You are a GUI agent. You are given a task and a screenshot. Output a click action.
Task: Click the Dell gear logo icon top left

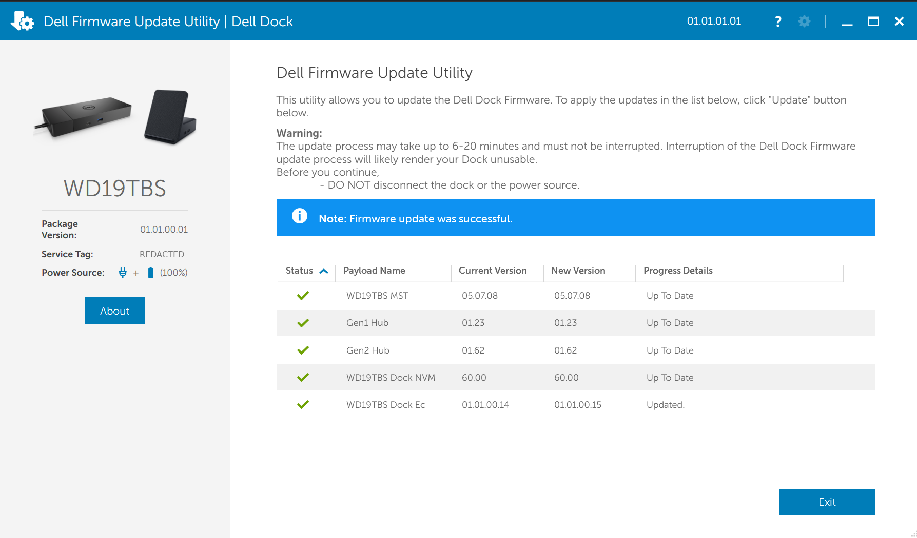pyautogui.click(x=22, y=20)
